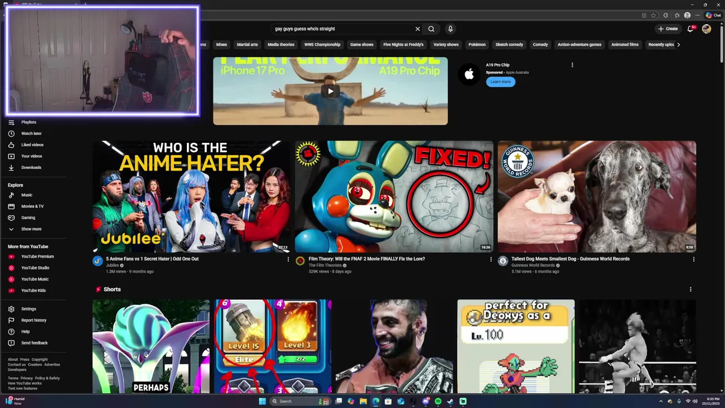This screenshot has height=408, width=725.
Task: Open Guinness World Records channel link
Action: (533, 265)
